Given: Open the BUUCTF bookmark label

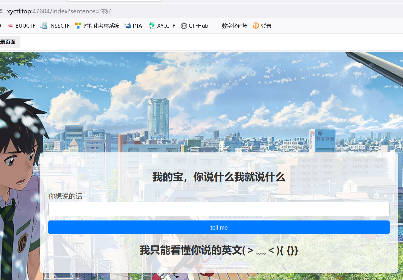Looking at the screenshot, I should [x=25, y=26].
